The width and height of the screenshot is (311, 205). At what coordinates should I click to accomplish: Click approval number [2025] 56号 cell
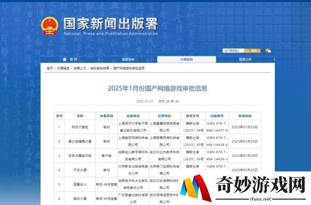pos(193,155)
